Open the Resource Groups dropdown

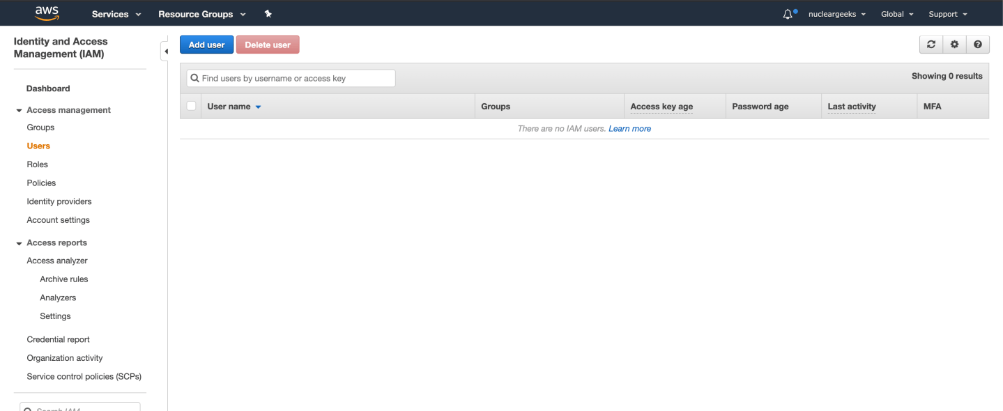(x=202, y=14)
